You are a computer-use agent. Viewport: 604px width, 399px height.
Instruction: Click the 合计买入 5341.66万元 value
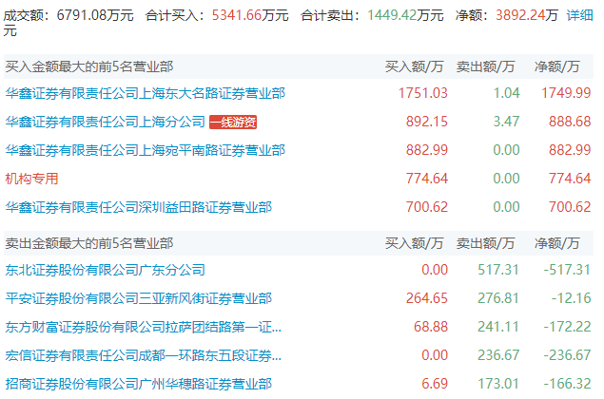250,15
